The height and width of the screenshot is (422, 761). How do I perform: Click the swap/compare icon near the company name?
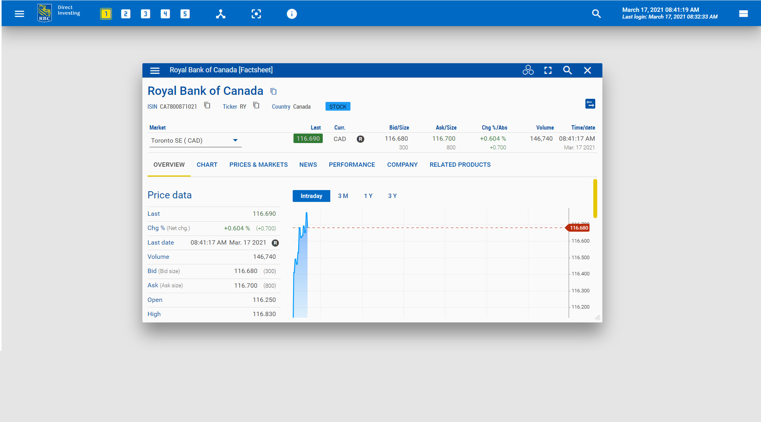tap(590, 104)
